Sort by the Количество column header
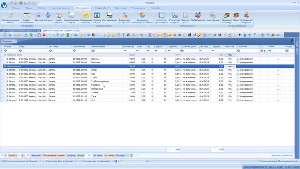 128,47
